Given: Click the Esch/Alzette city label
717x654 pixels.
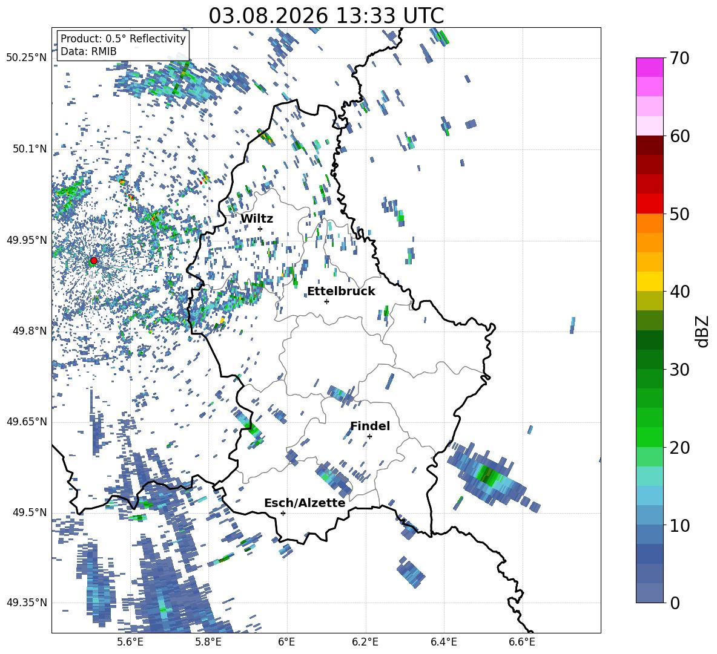Looking at the screenshot, I should tap(305, 503).
